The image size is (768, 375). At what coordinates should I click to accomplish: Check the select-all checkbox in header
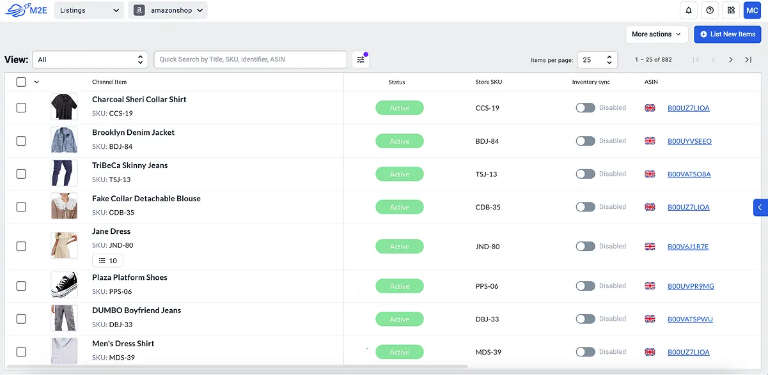[21, 82]
